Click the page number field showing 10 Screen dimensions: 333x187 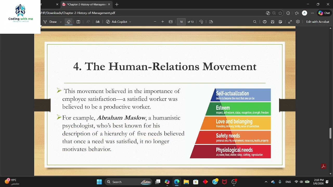[x=181, y=22]
